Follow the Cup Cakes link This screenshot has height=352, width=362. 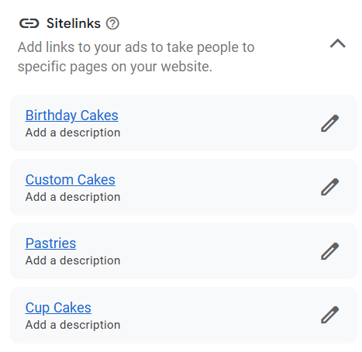(x=58, y=308)
